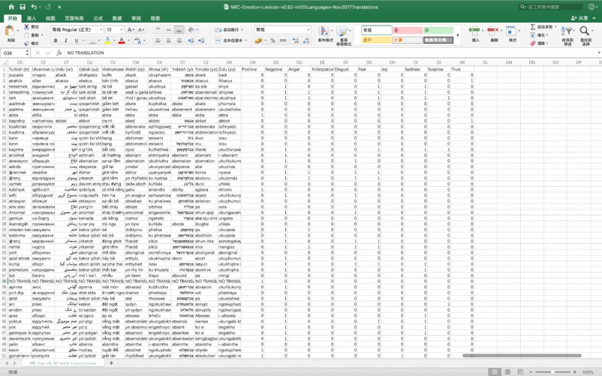Switch to the Page Layout (页面布局) tab
602x376 pixels.
click(x=74, y=18)
